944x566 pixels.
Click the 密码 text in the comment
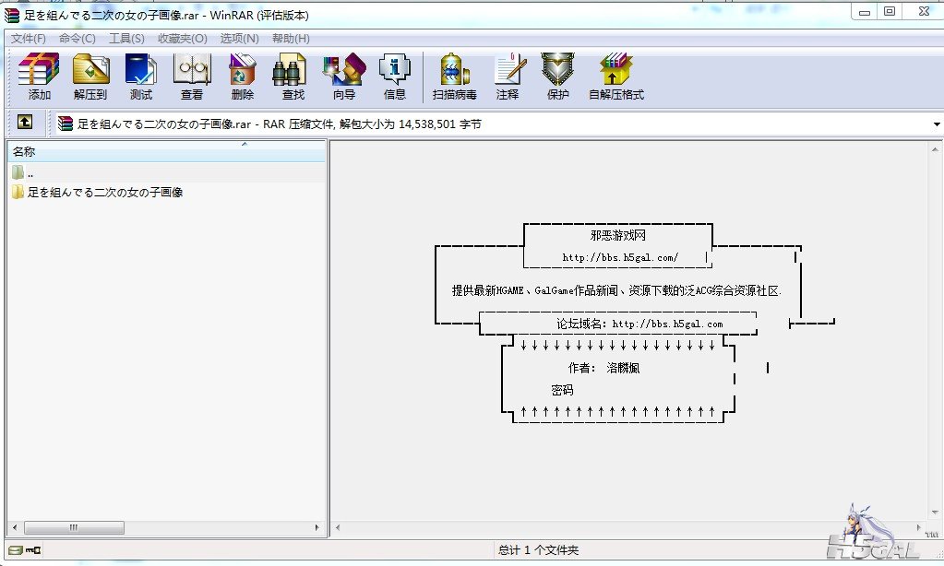pos(562,390)
